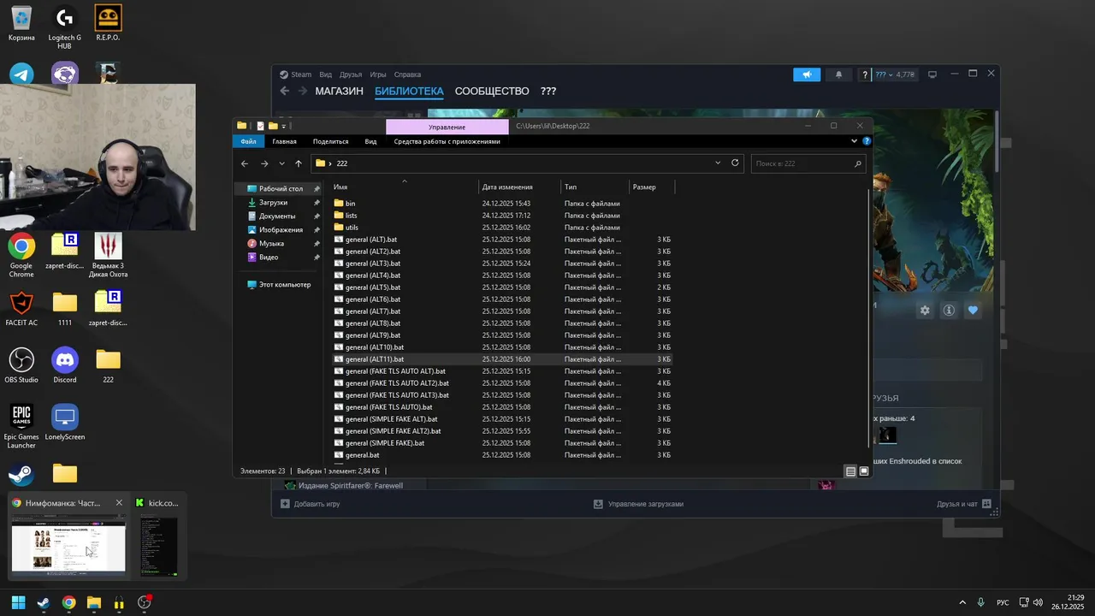Screen dimensions: 1095x616
Task: Open the 222 desktop folder icon
Action: pos(108,365)
